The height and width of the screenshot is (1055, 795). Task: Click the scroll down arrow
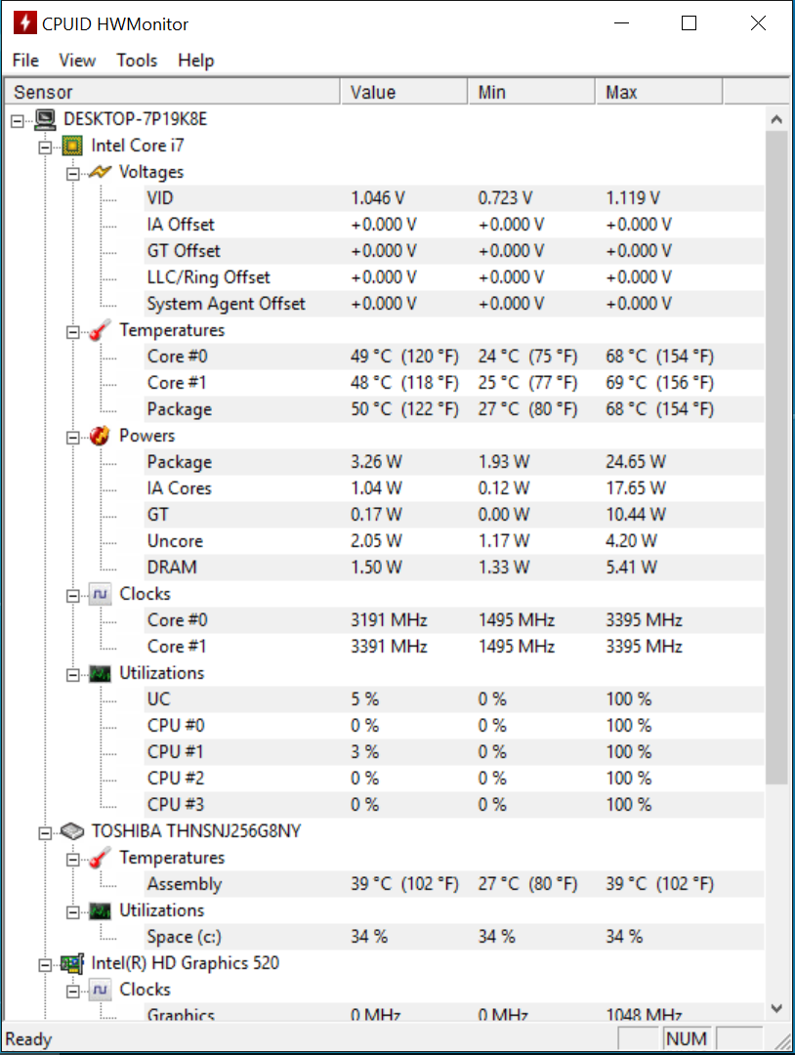(x=776, y=1008)
